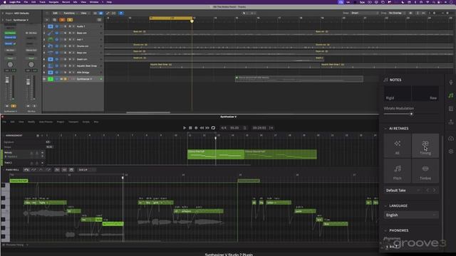Viewport: 456px width, 256px height.
Task: Expand the Region MIDI Defaults inspector
Action: [3, 14]
